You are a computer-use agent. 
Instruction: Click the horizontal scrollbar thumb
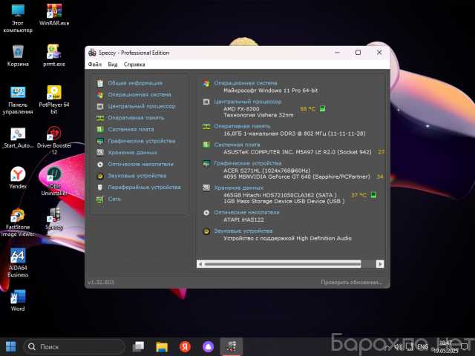coord(282,264)
